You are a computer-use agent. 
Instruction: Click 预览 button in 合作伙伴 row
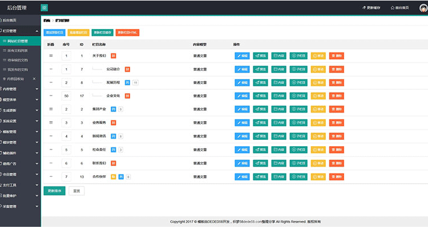[x=260, y=177]
